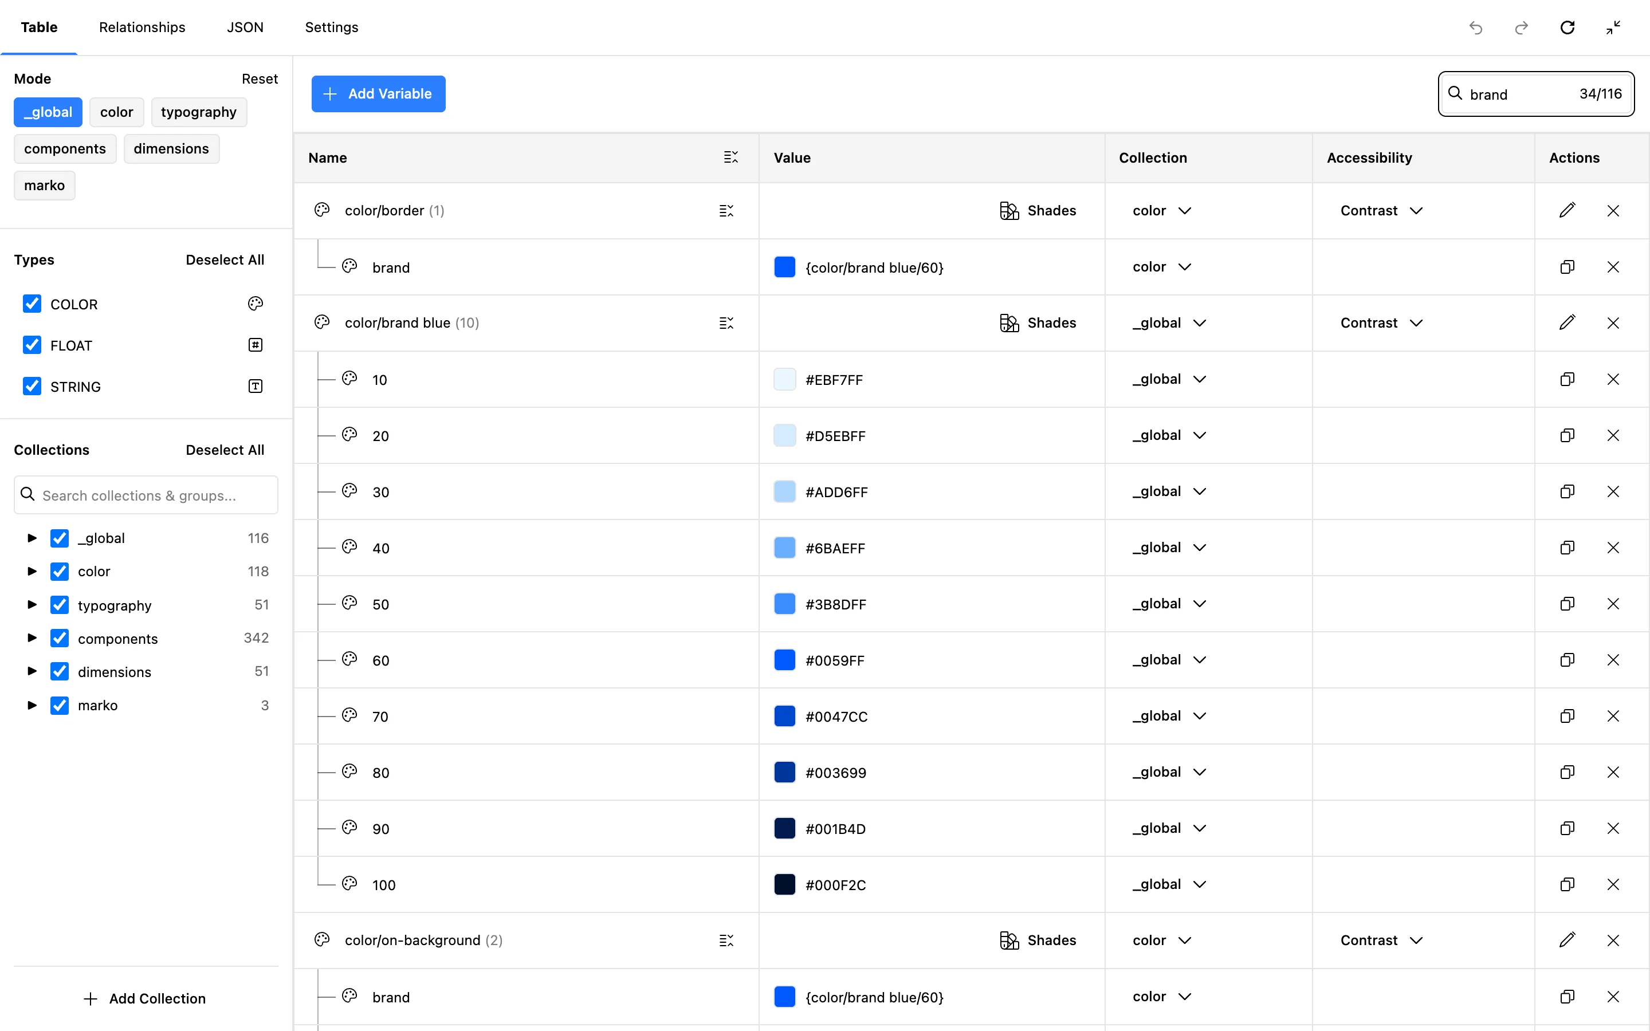Duplicate the 60 variable row
Viewport: 1650px width, 1031px height.
coord(1567,660)
